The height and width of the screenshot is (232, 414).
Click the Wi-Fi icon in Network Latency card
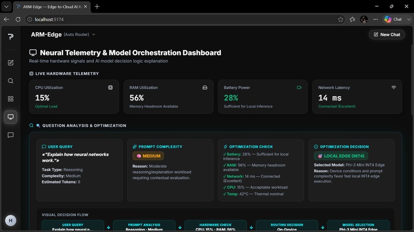[393, 88]
